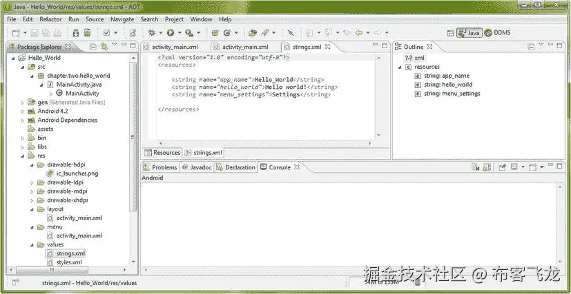This screenshot has width=571, height=294.
Task: Click the strings.xml editor vertical scrollbar
Action: [x=378, y=96]
